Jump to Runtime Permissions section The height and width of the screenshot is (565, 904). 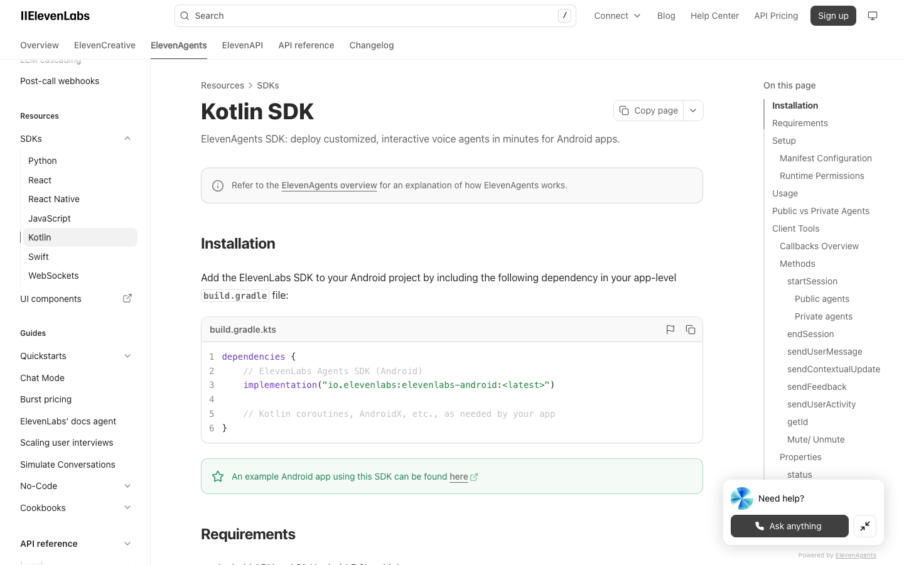822,176
